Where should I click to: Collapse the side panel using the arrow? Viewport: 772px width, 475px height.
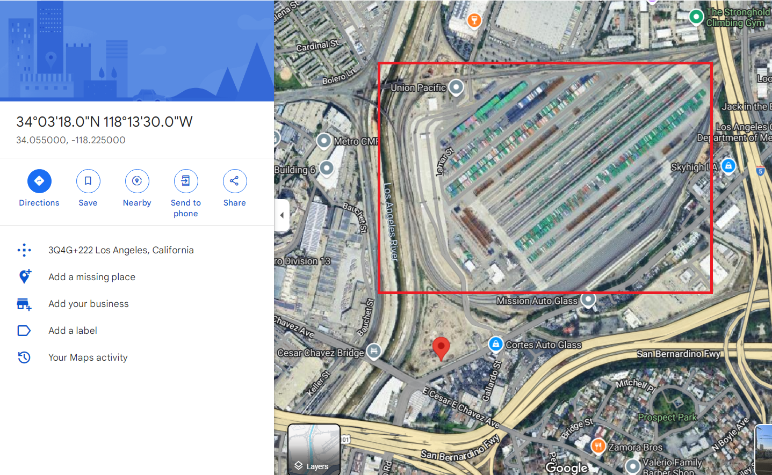click(282, 215)
